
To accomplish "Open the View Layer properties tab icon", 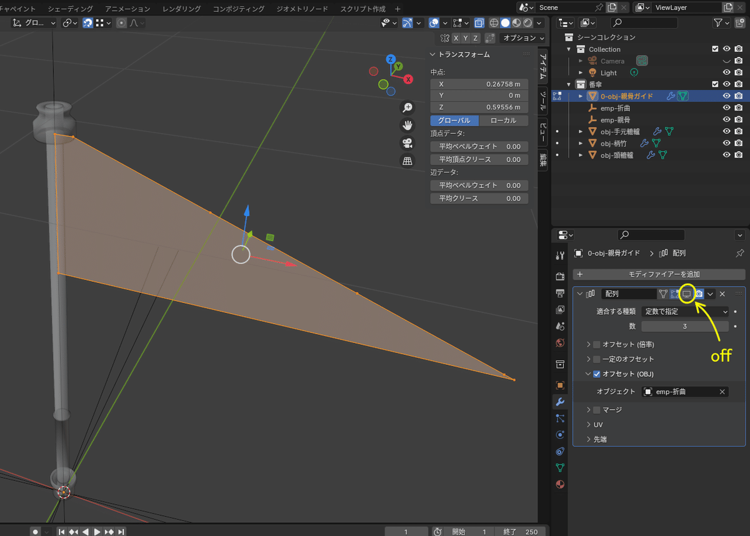I will [560, 310].
